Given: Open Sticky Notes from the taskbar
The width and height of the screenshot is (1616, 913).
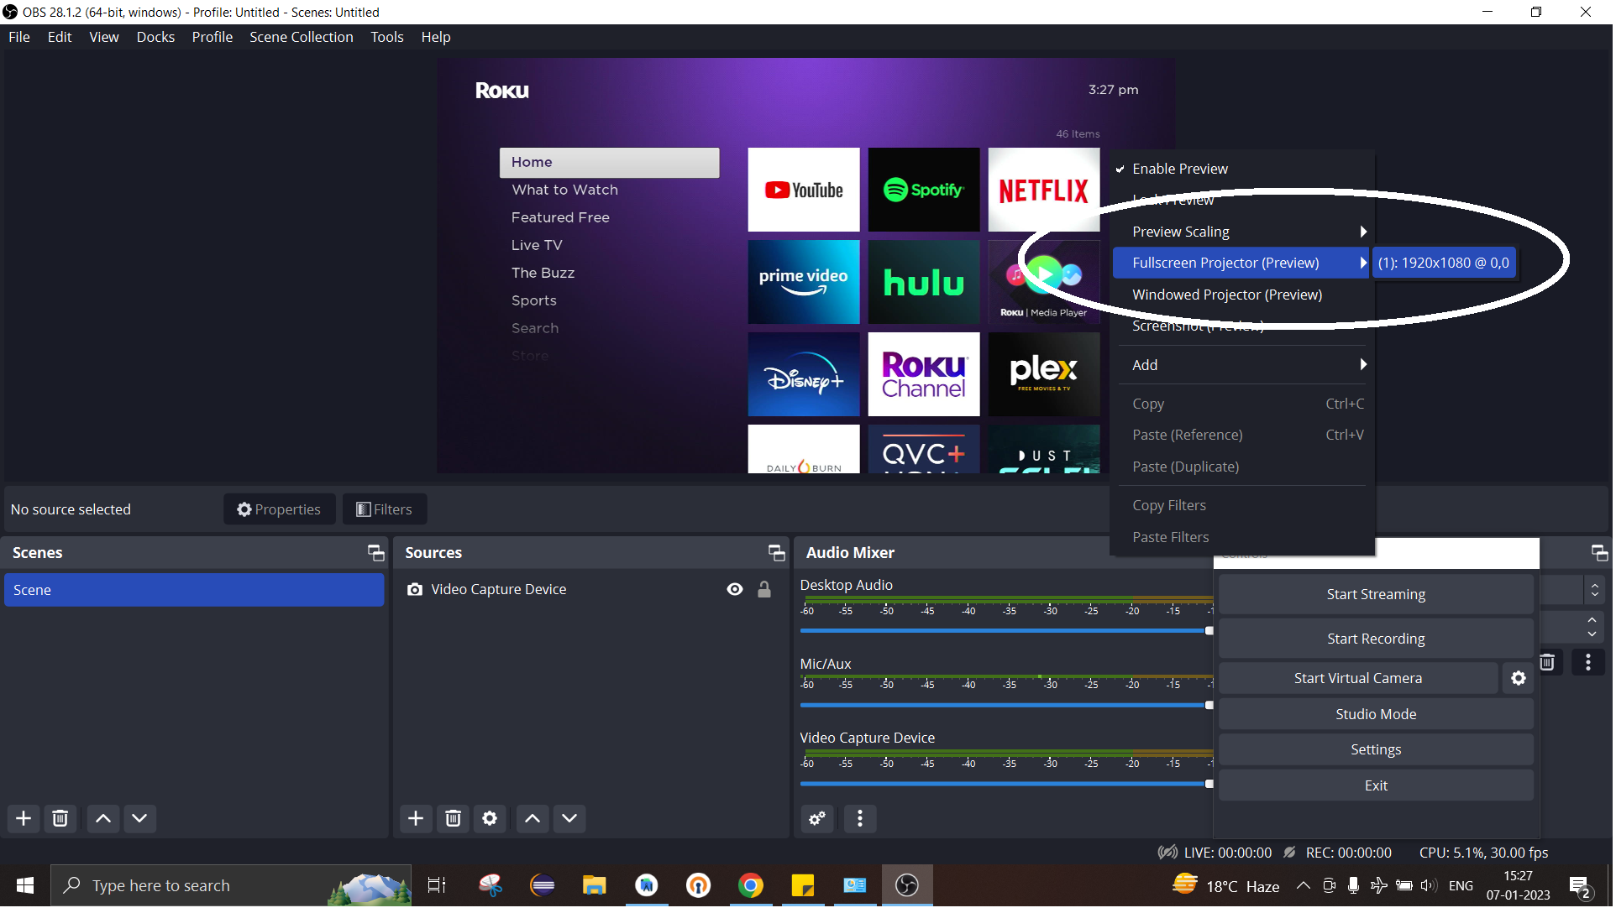Looking at the screenshot, I should point(804,887).
